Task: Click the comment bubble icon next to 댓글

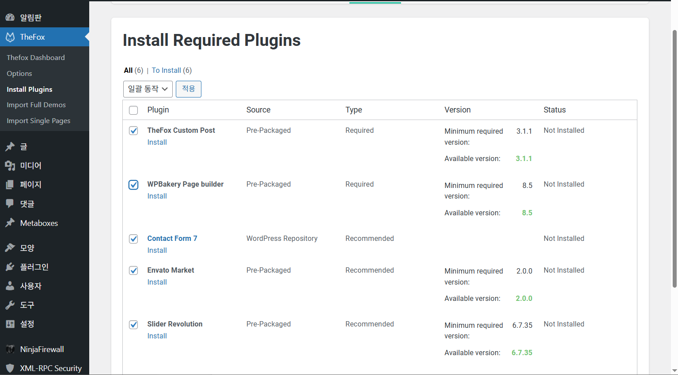Action: (10, 203)
